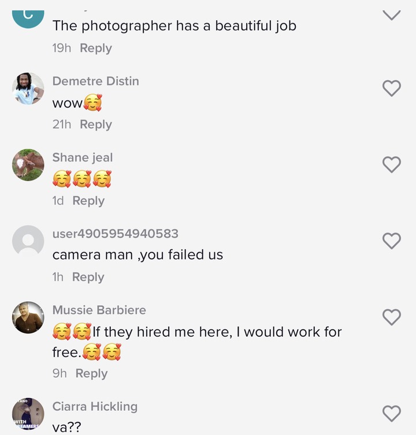Open Mussie Barbiere username link
Screen dimensions: 416x435
99,310
